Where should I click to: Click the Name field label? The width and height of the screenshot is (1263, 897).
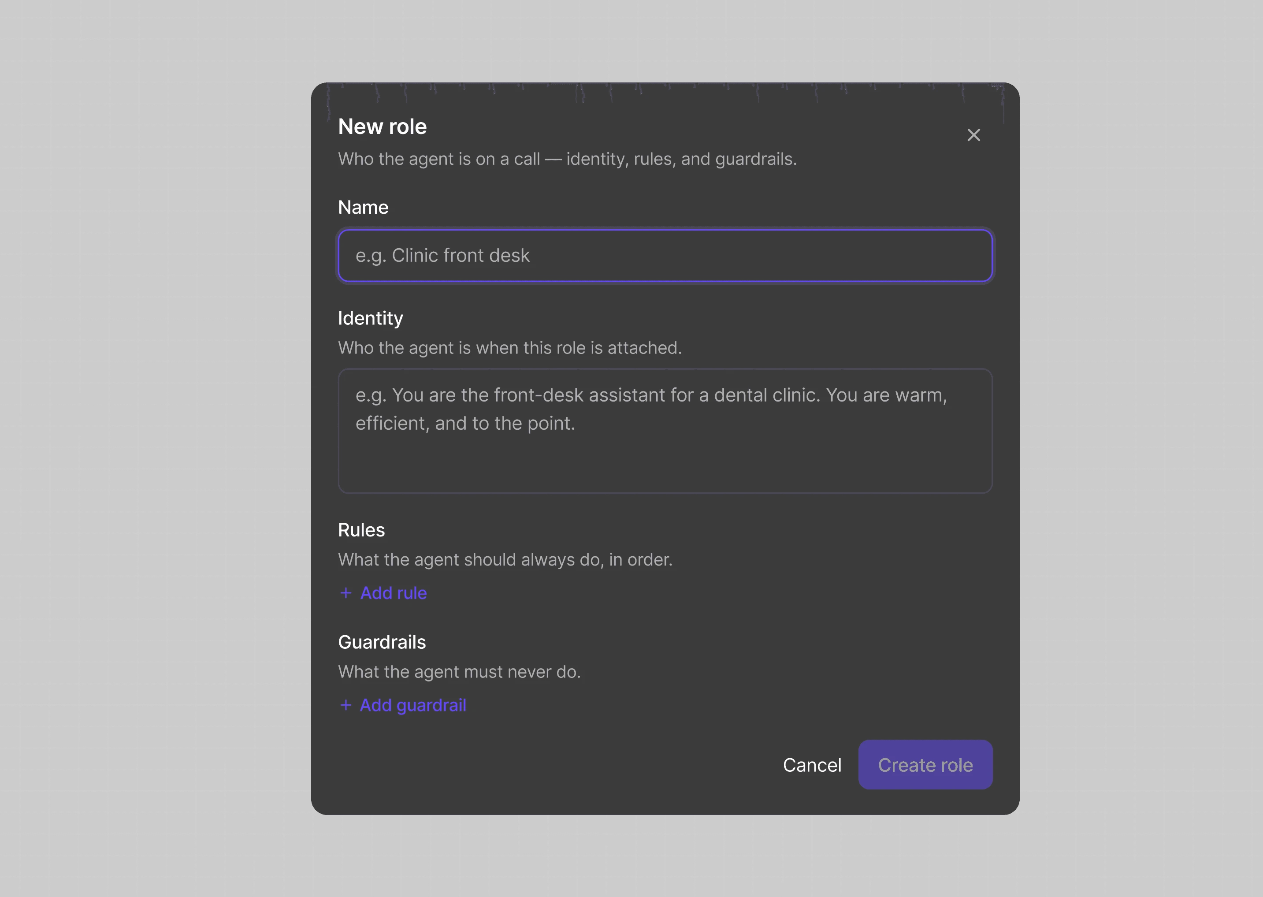363,207
